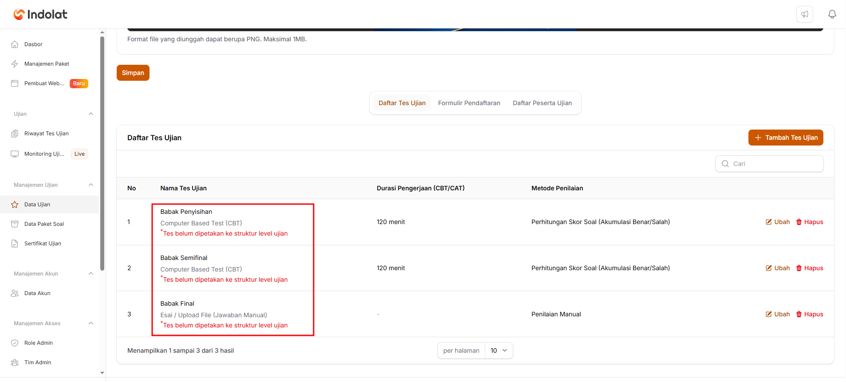Click the Data Paket Soal box icon
The width and height of the screenshot is (846, 382).
(x=15, y=224)
